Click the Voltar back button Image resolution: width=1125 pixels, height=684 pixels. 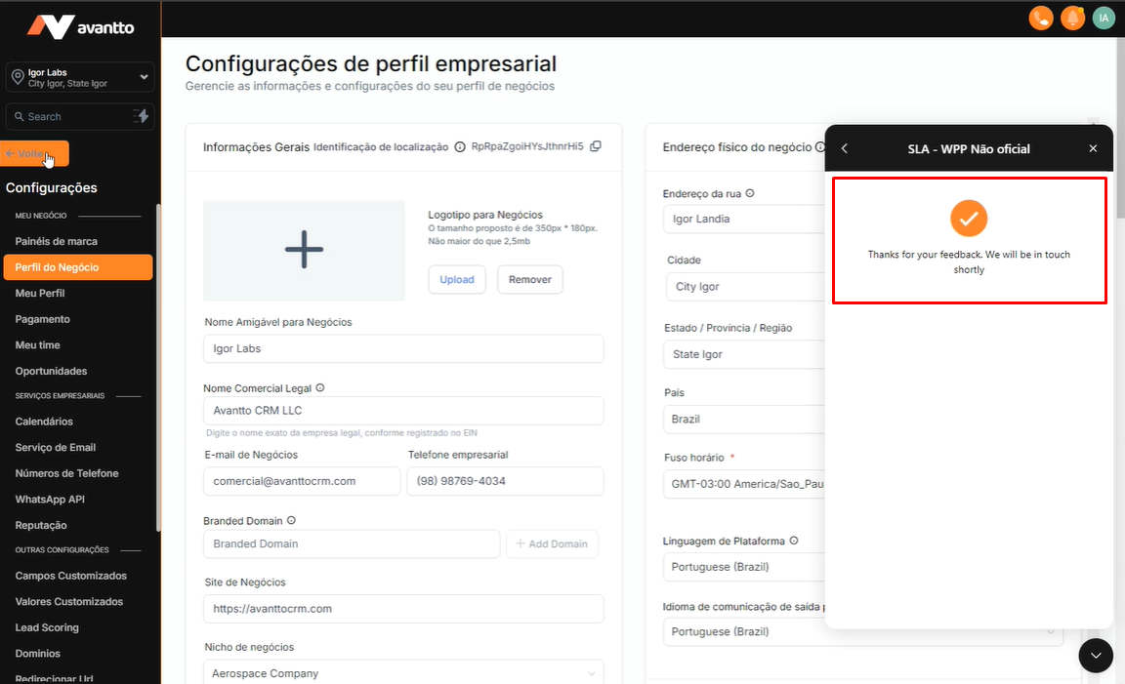(x=36, y=154)
